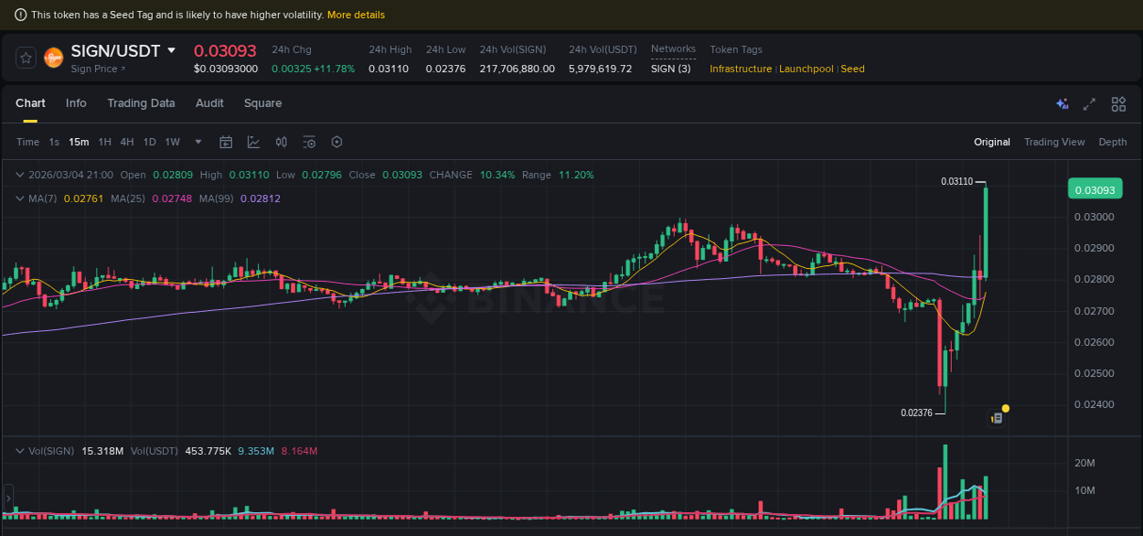Add SIGN/USDT to favorites via star icon

tap(25, 57)
